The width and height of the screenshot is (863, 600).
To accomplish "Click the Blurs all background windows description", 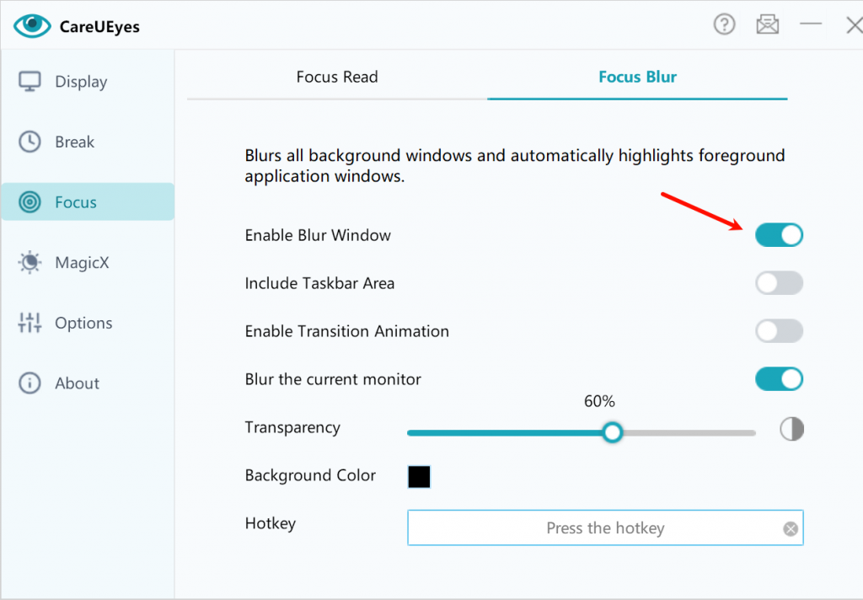I will tap(515, 166).
